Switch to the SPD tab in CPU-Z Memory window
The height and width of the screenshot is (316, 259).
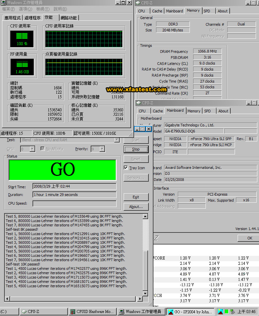[x=207, y=11]
